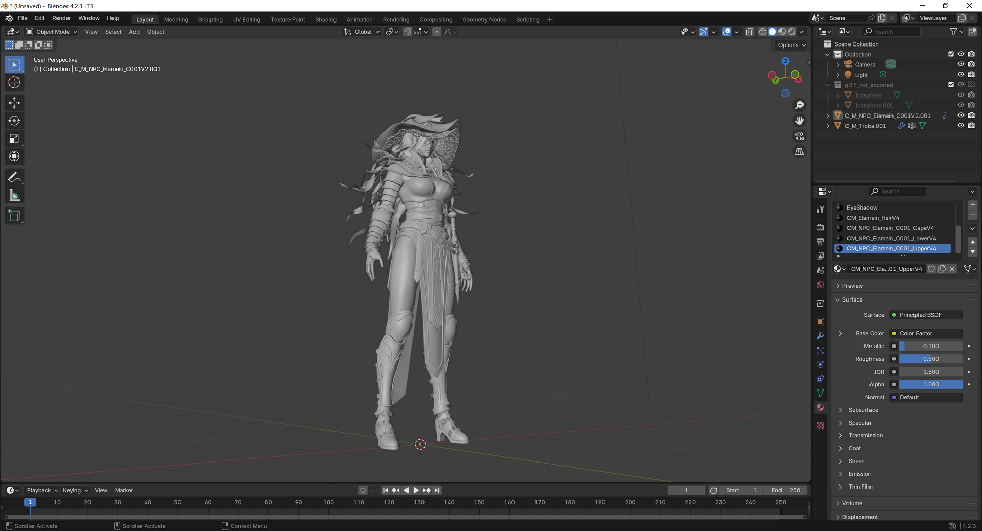Expand the Camera tree item
The image size is (982, 531).
point(838,64)
